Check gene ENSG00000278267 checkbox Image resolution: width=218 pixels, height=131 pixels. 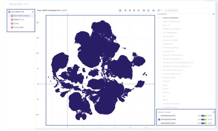tap(159, 123)
